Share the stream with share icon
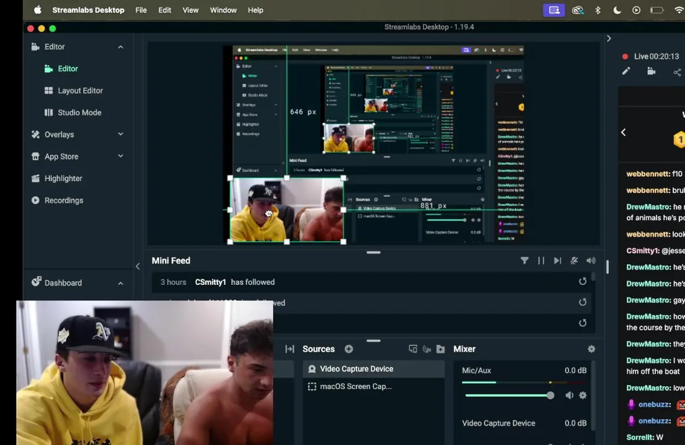685x445 pixels. 677,72
